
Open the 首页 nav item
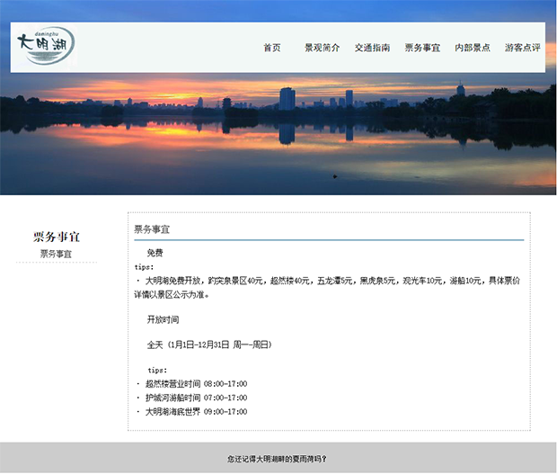pyautogui.click(x=272, y=48)
